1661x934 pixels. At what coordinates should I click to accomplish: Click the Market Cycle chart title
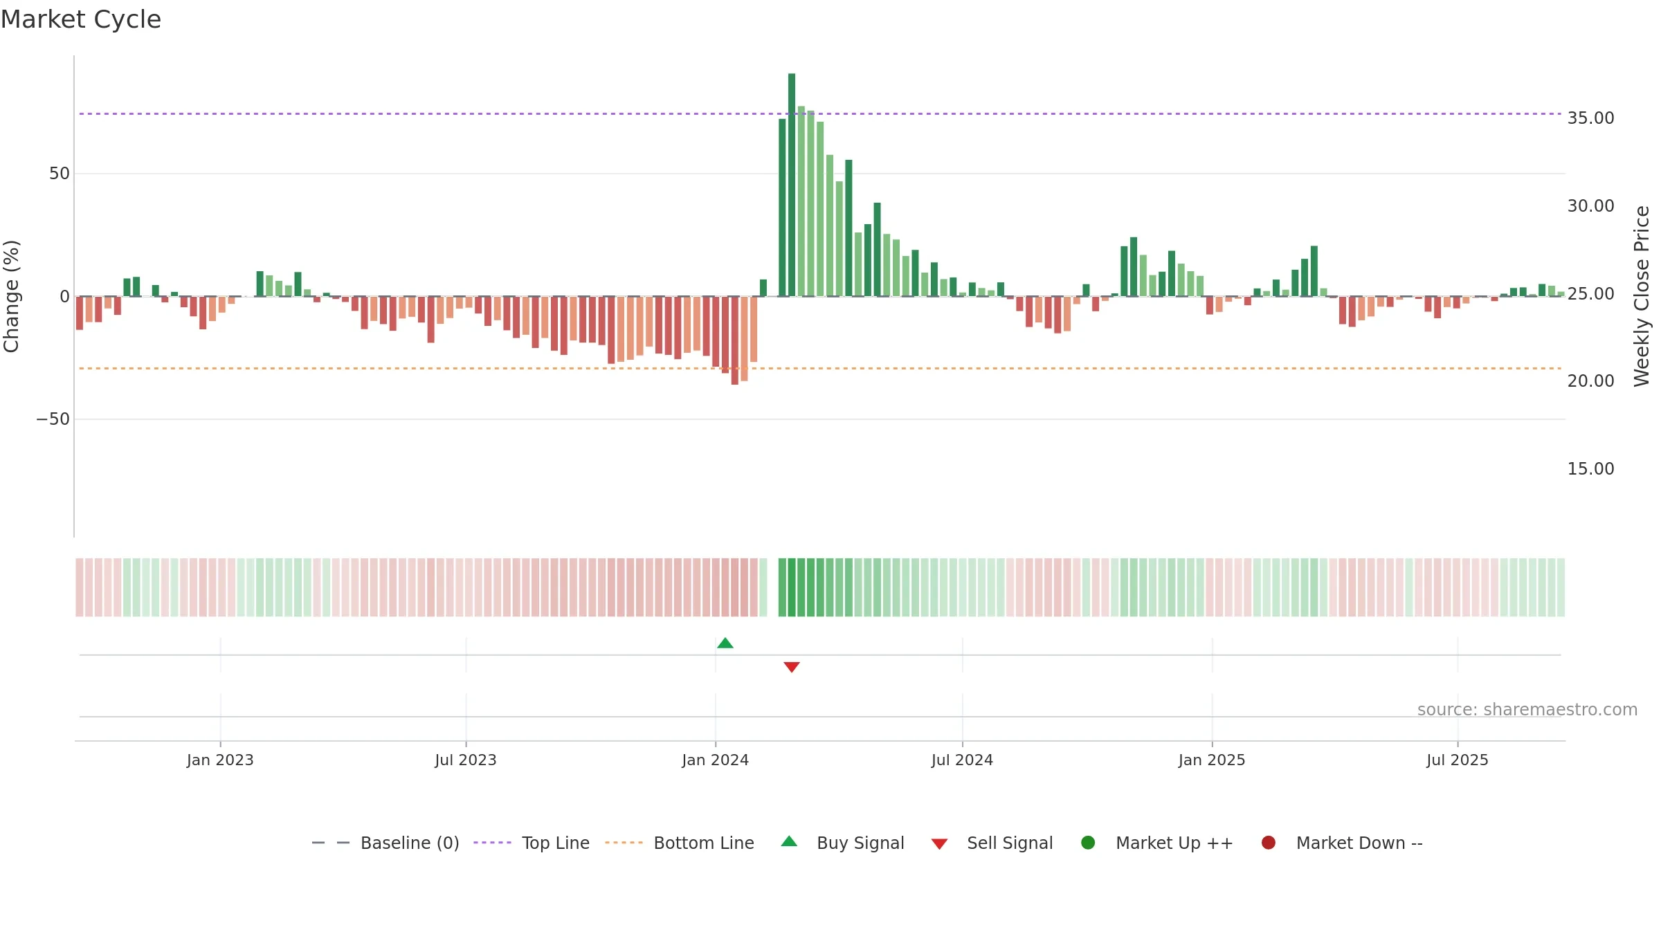pyautogui.click(x=81, y=19)
